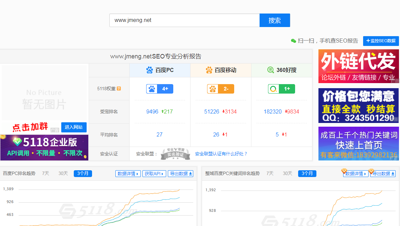Click the Baidu Mobile paw icon in header
Image resolution: width=400 pixels, height=226 pixels.
coord(209,70)
